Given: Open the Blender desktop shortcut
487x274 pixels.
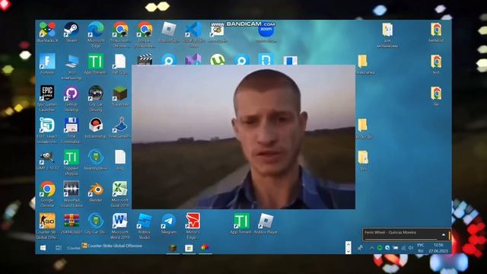Looking at the screenshot, I should point(96,192).
